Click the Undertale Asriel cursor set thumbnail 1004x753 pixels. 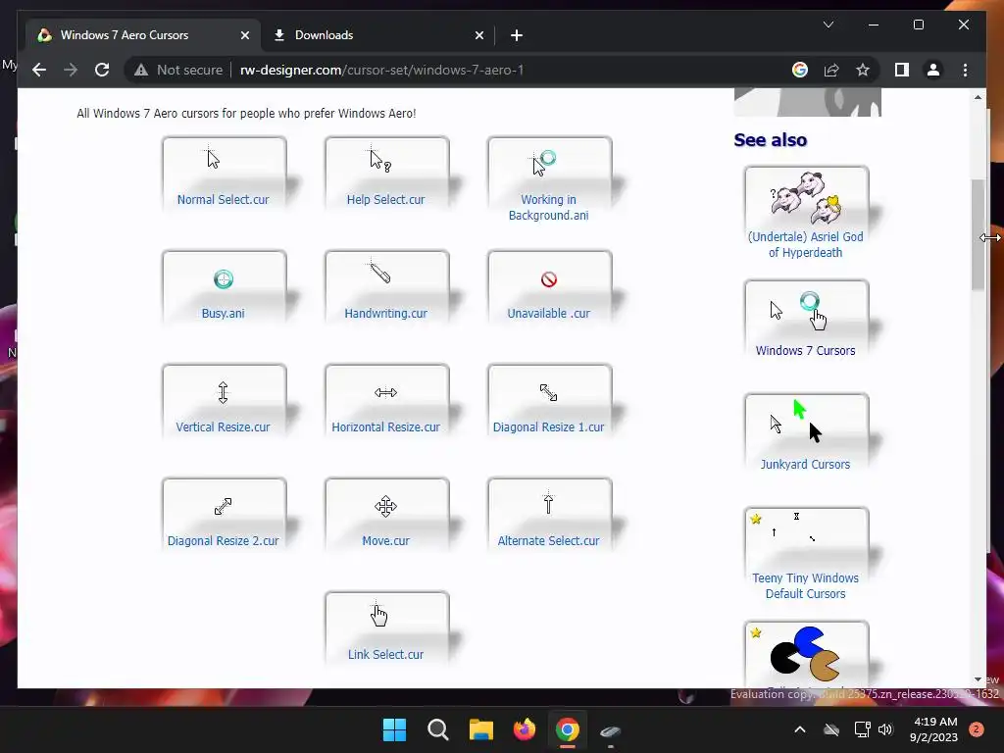click(x=806, y=196)
